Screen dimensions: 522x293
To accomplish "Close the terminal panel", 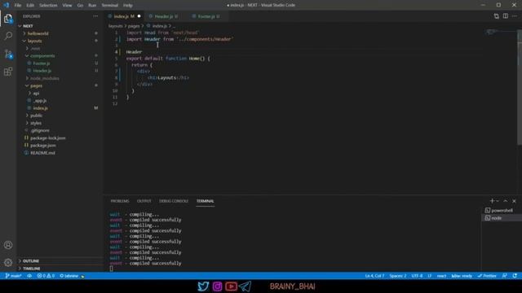I will pos(514,201).
